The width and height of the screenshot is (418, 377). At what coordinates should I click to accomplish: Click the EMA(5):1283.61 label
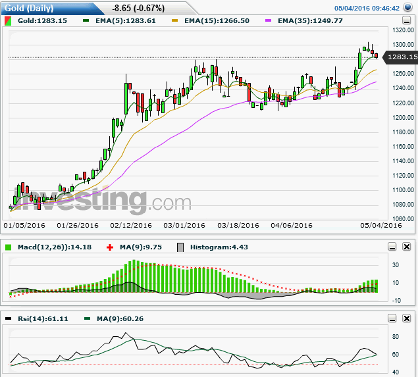(126, 21)
